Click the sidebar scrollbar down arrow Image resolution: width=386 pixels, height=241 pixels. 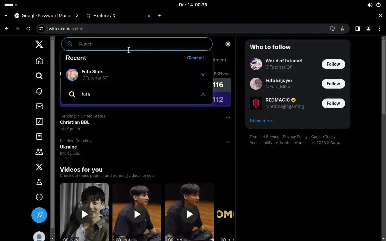tap(53, 239)
